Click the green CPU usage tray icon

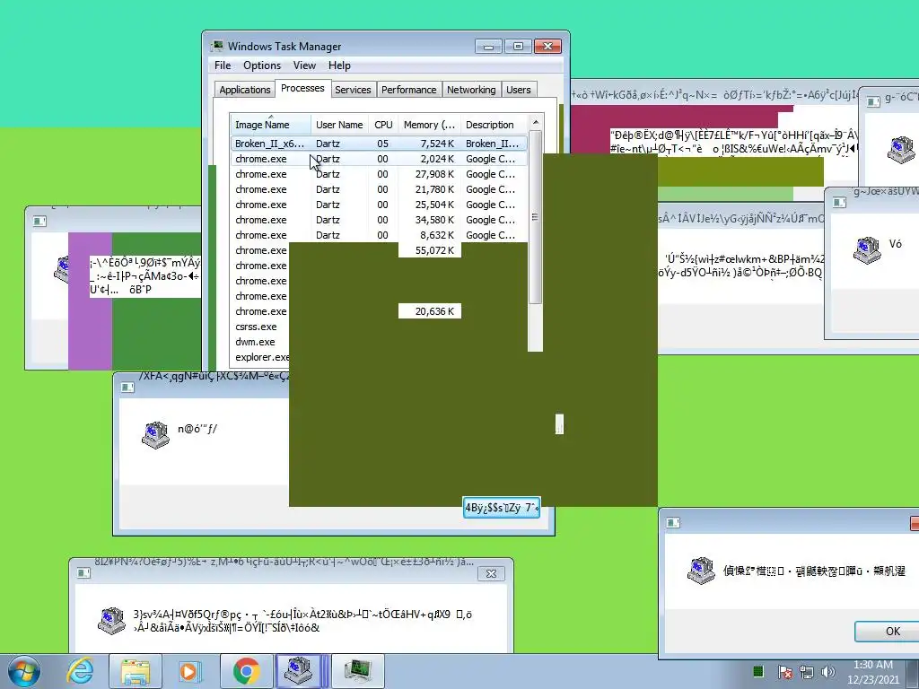tap(757, 671)
